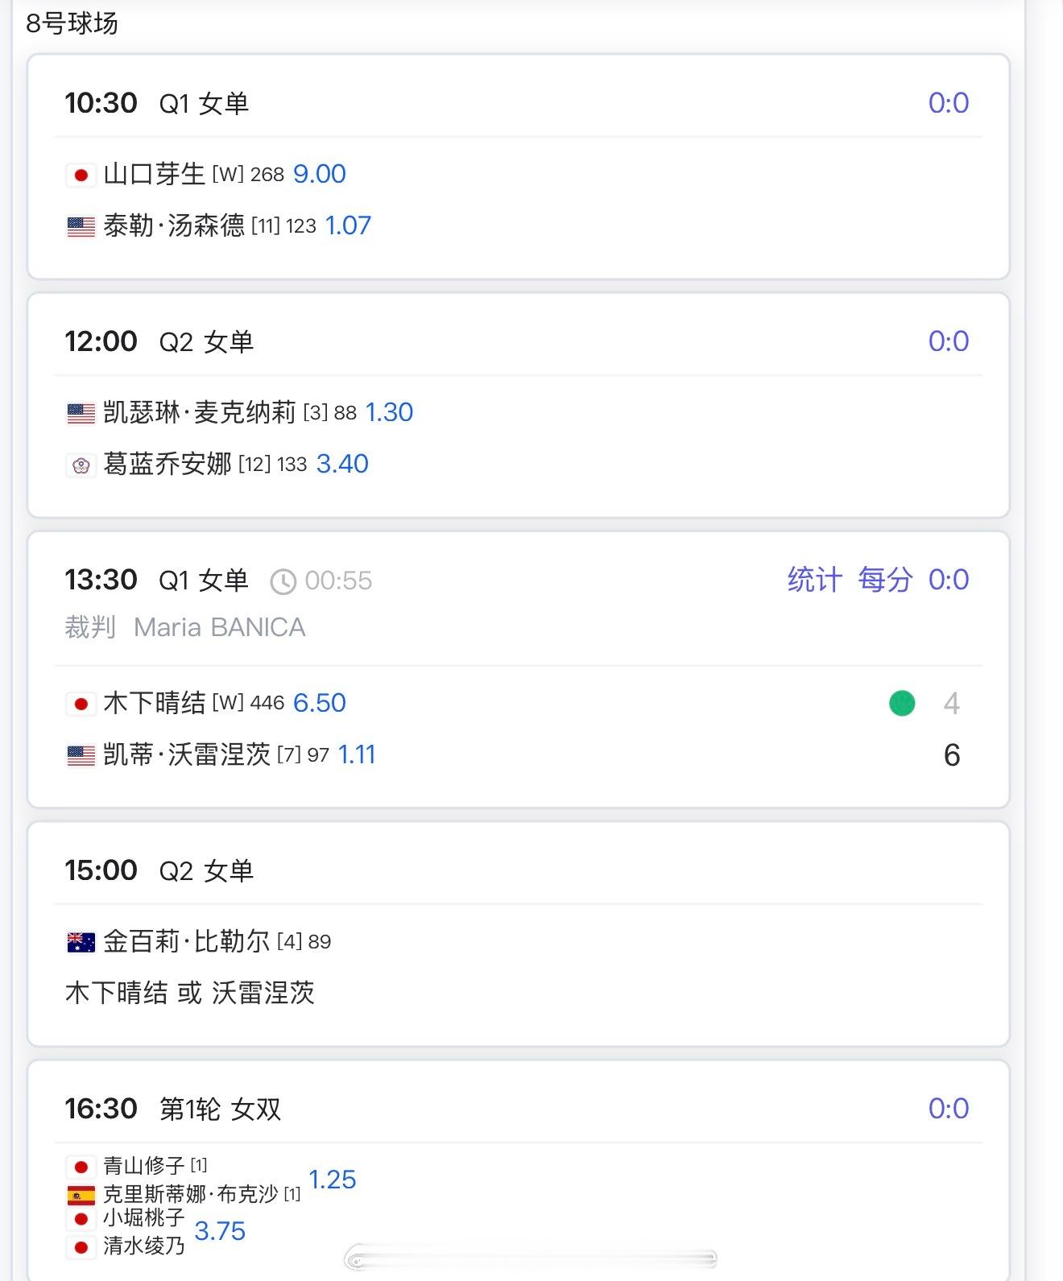Image resolution: width=1063 pixels, height=1281 pixels.
Task: Click the clock icon next to 00:55
Action: (x=283, y=581)
